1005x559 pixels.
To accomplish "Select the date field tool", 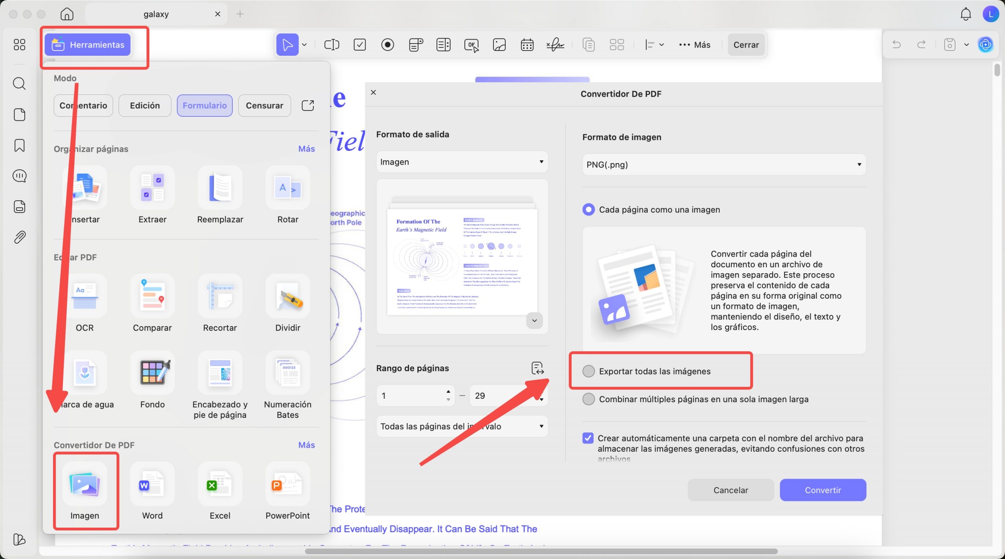I will (x=526, y=44).
